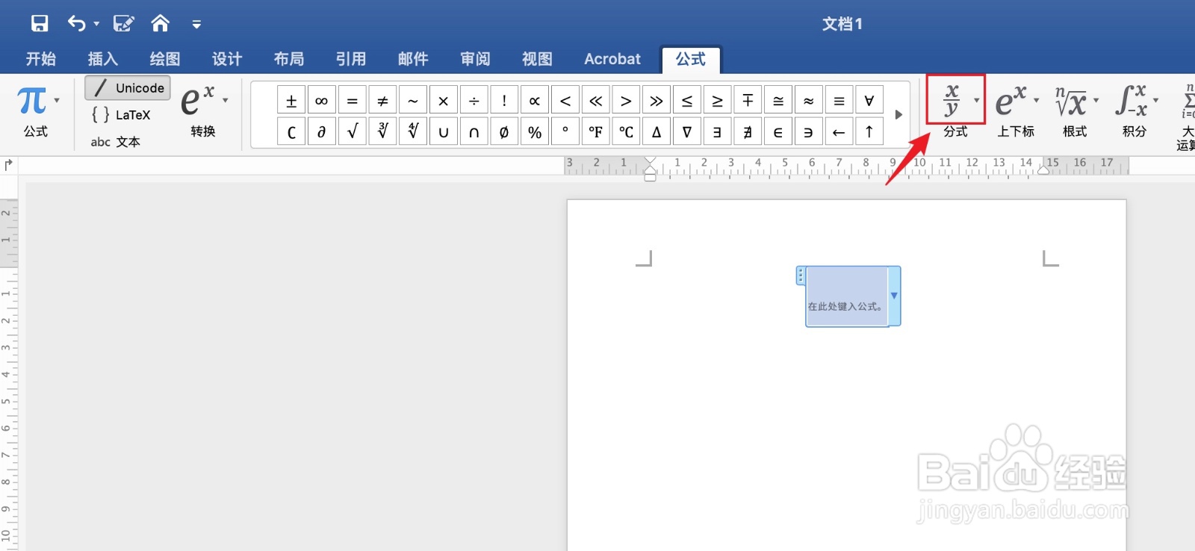Insert the approximately-equal ≈ symbol
Screen dimensions: 1195x551
point(808,100)
